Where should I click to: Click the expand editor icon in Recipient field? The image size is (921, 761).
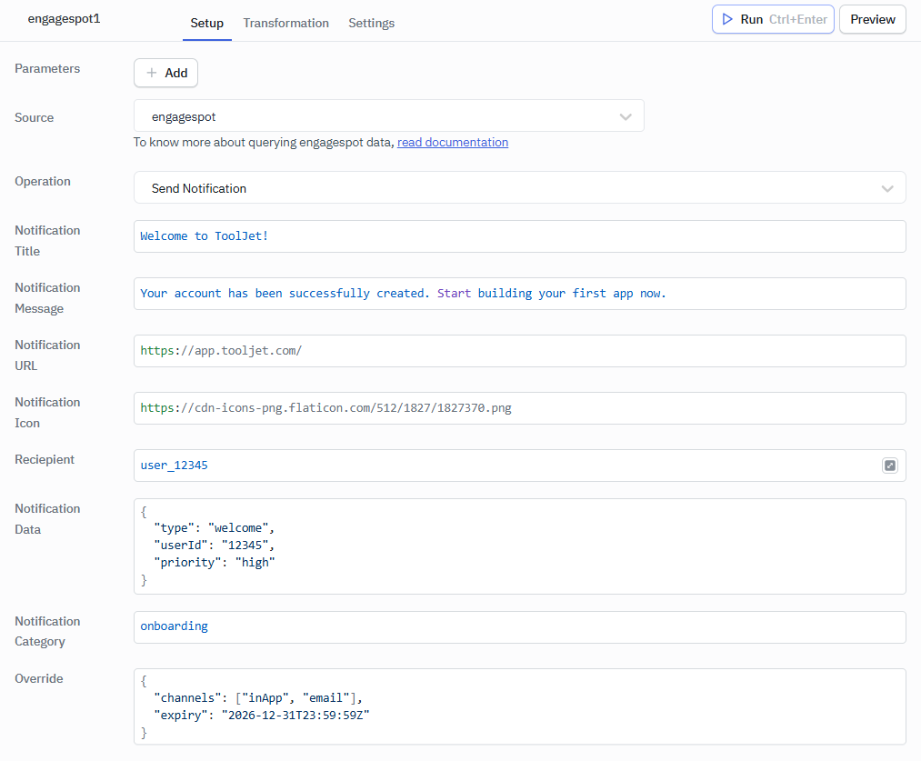click(x=889, y=466)
